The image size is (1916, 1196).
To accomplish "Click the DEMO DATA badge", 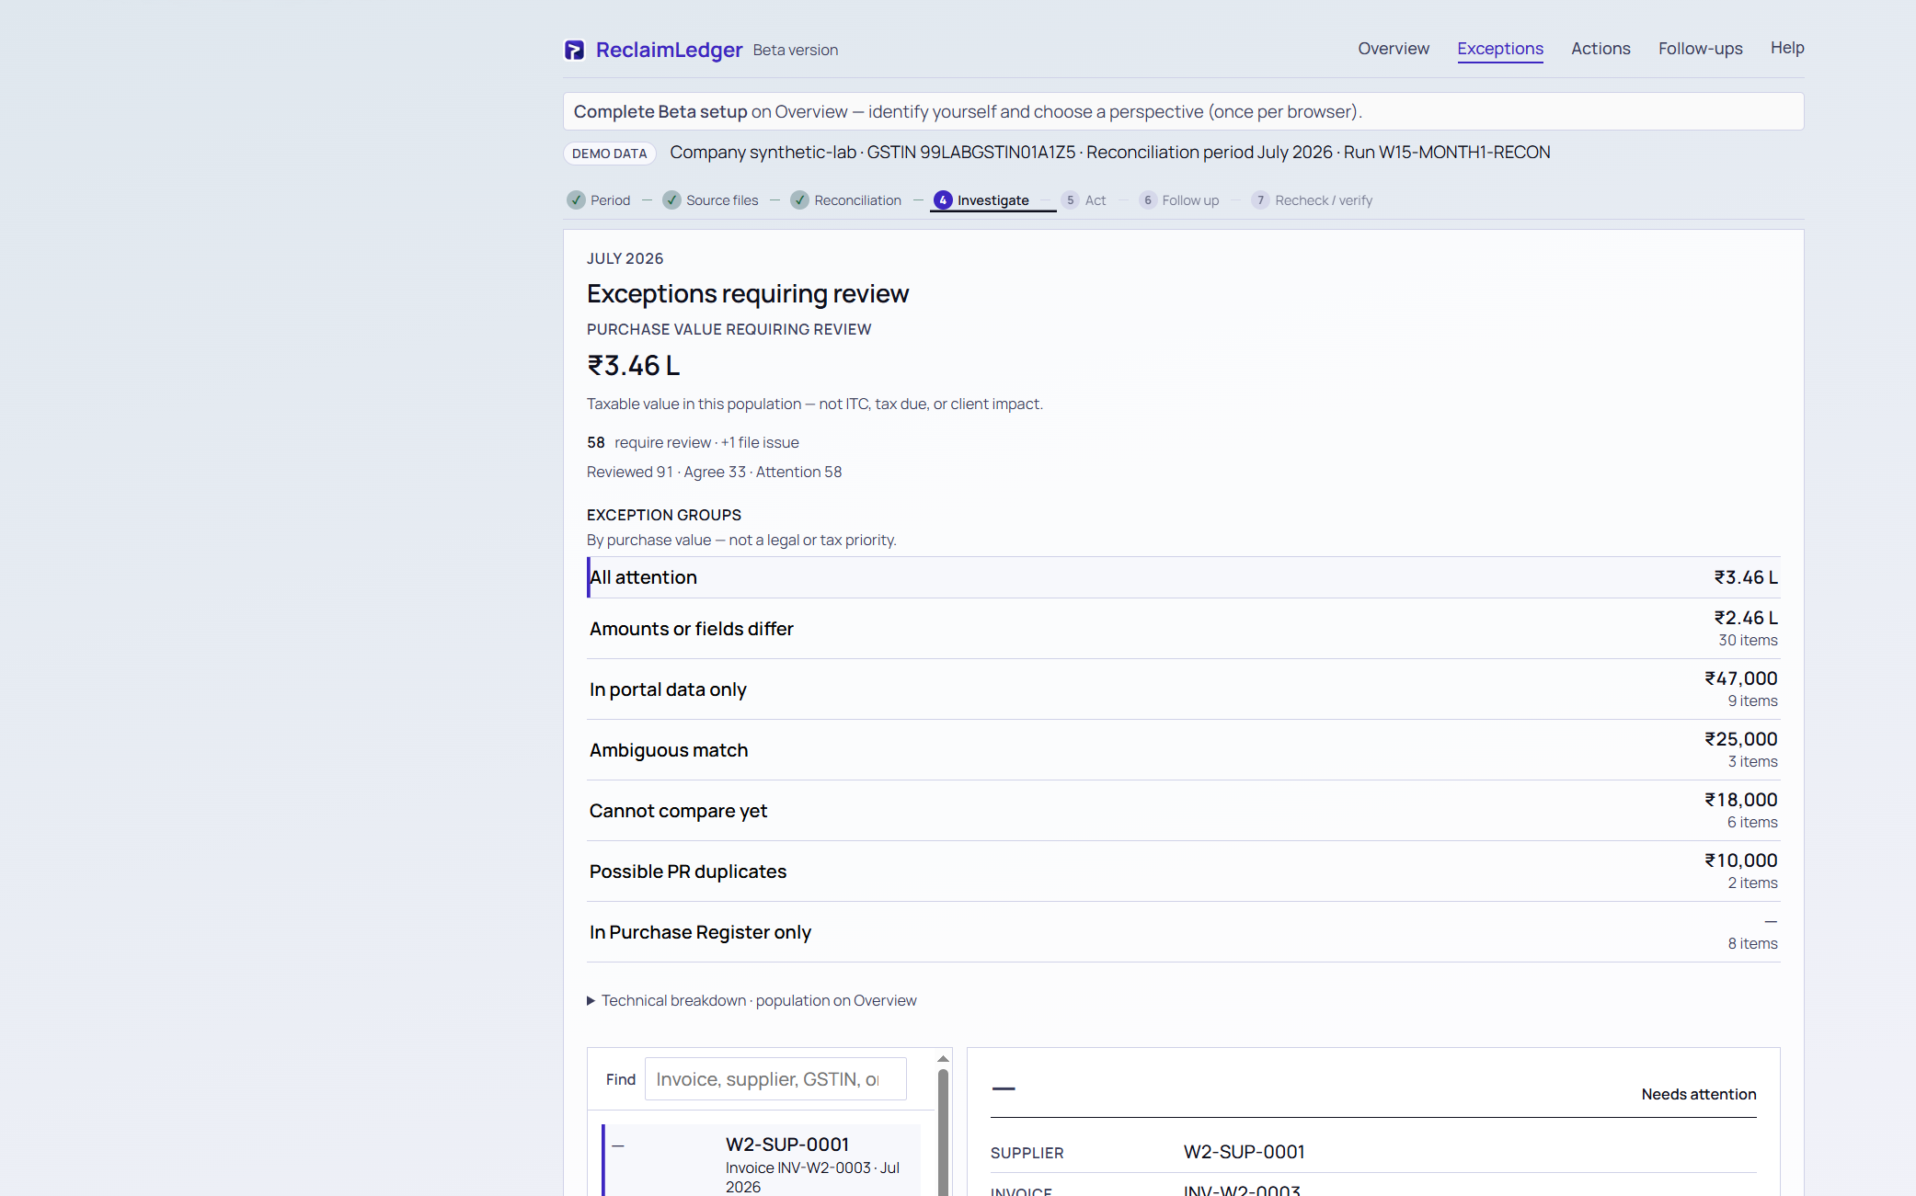I will 609,154.
